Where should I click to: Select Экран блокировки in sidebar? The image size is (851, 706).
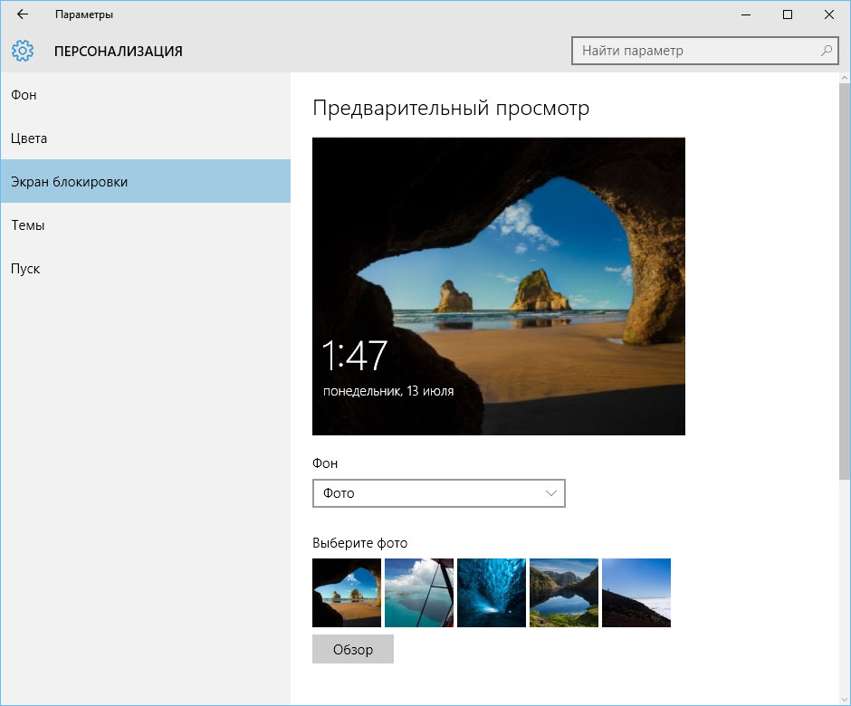pyautogui.click(x=146, y=181)
